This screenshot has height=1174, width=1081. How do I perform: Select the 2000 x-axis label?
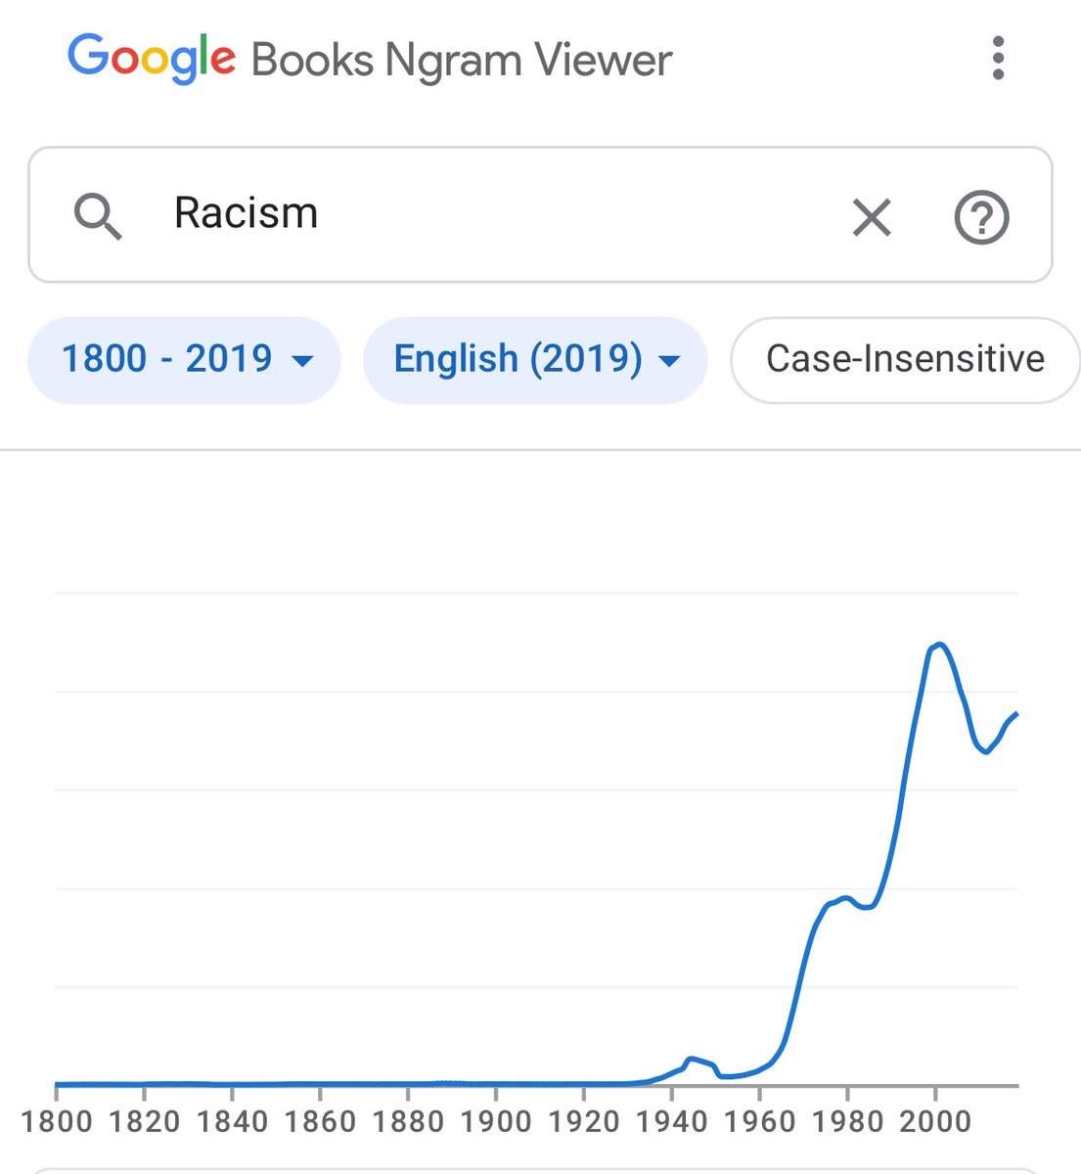[x=935, y=1121]
